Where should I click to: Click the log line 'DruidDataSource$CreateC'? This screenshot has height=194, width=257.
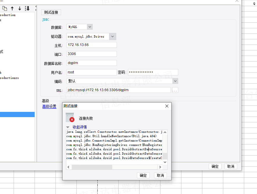(x=114, y=158)
